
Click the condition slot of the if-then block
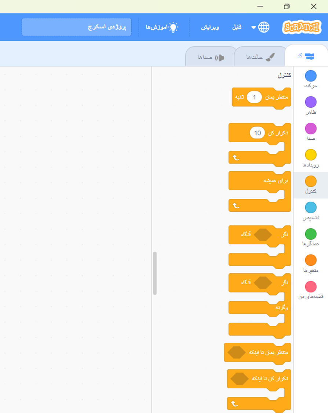pos(263,234)
